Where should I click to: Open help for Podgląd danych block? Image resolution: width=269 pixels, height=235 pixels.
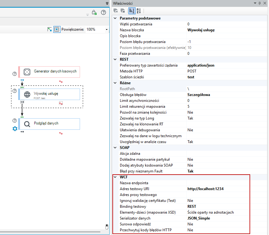pos(15,121)
